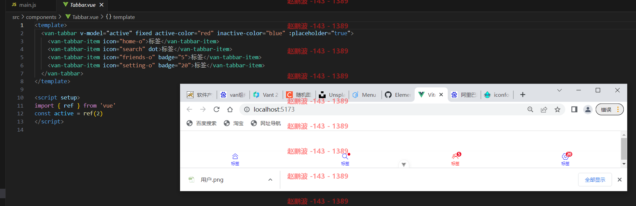The image size is (636, 206).
Task: Switch to the 随机图 browser tab
Action: click(299, 95)
